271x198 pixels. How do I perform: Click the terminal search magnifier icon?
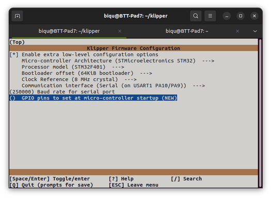196,16
